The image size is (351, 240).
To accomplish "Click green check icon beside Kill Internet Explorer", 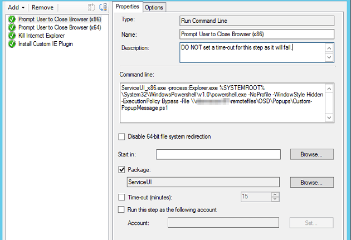I will [12, 36].
